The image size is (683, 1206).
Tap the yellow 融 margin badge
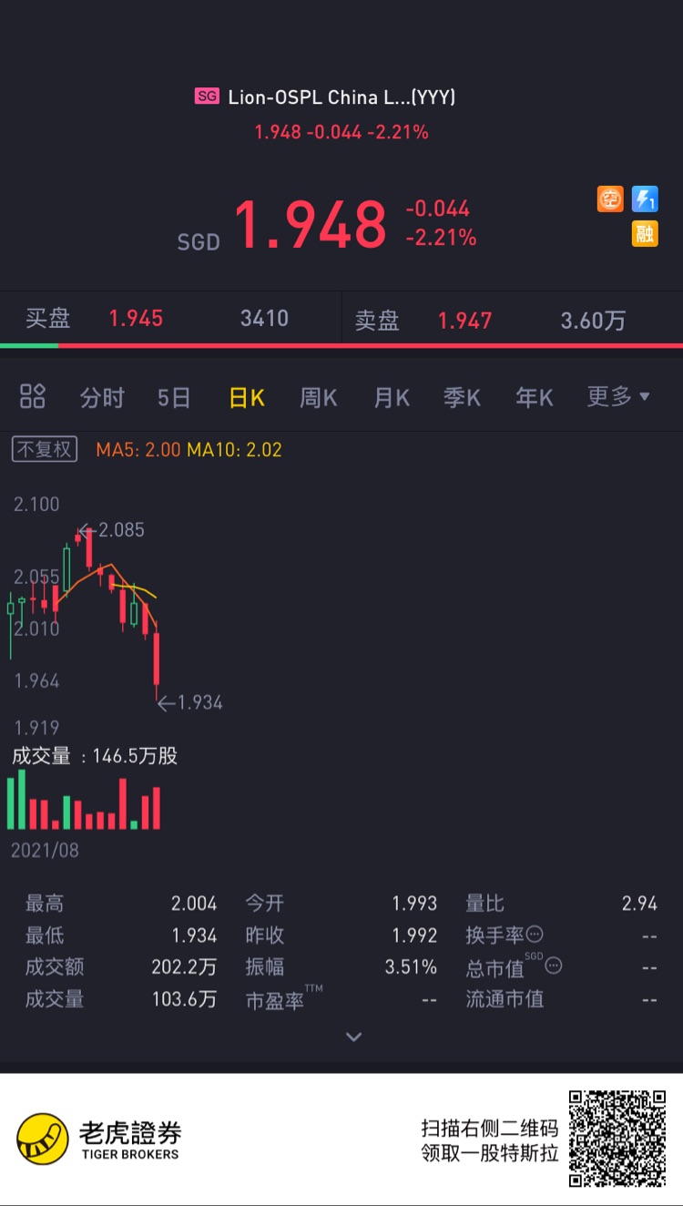point(645,234)
